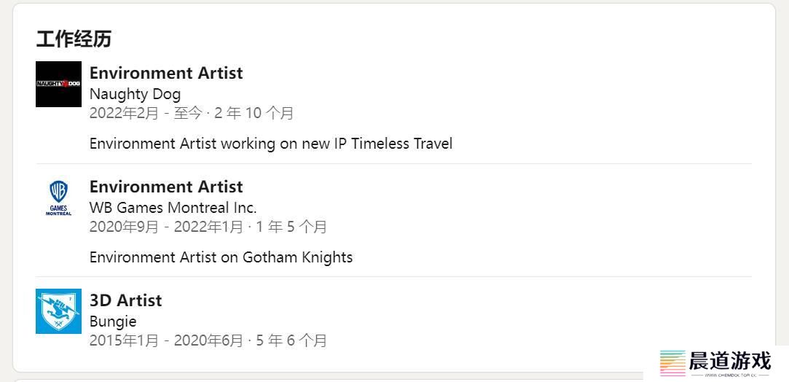The height and width of the screenshot is (382, 789).
Task: Click the Gotham Knights description line
Action: click(x=221, y=257)
